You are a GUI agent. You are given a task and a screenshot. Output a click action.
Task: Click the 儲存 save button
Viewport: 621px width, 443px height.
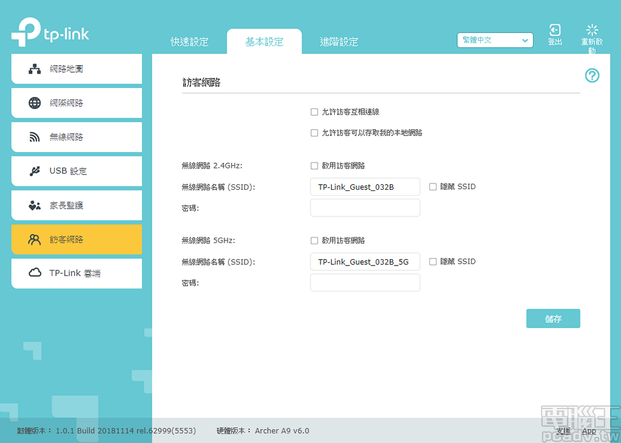[x=553, y=318]
